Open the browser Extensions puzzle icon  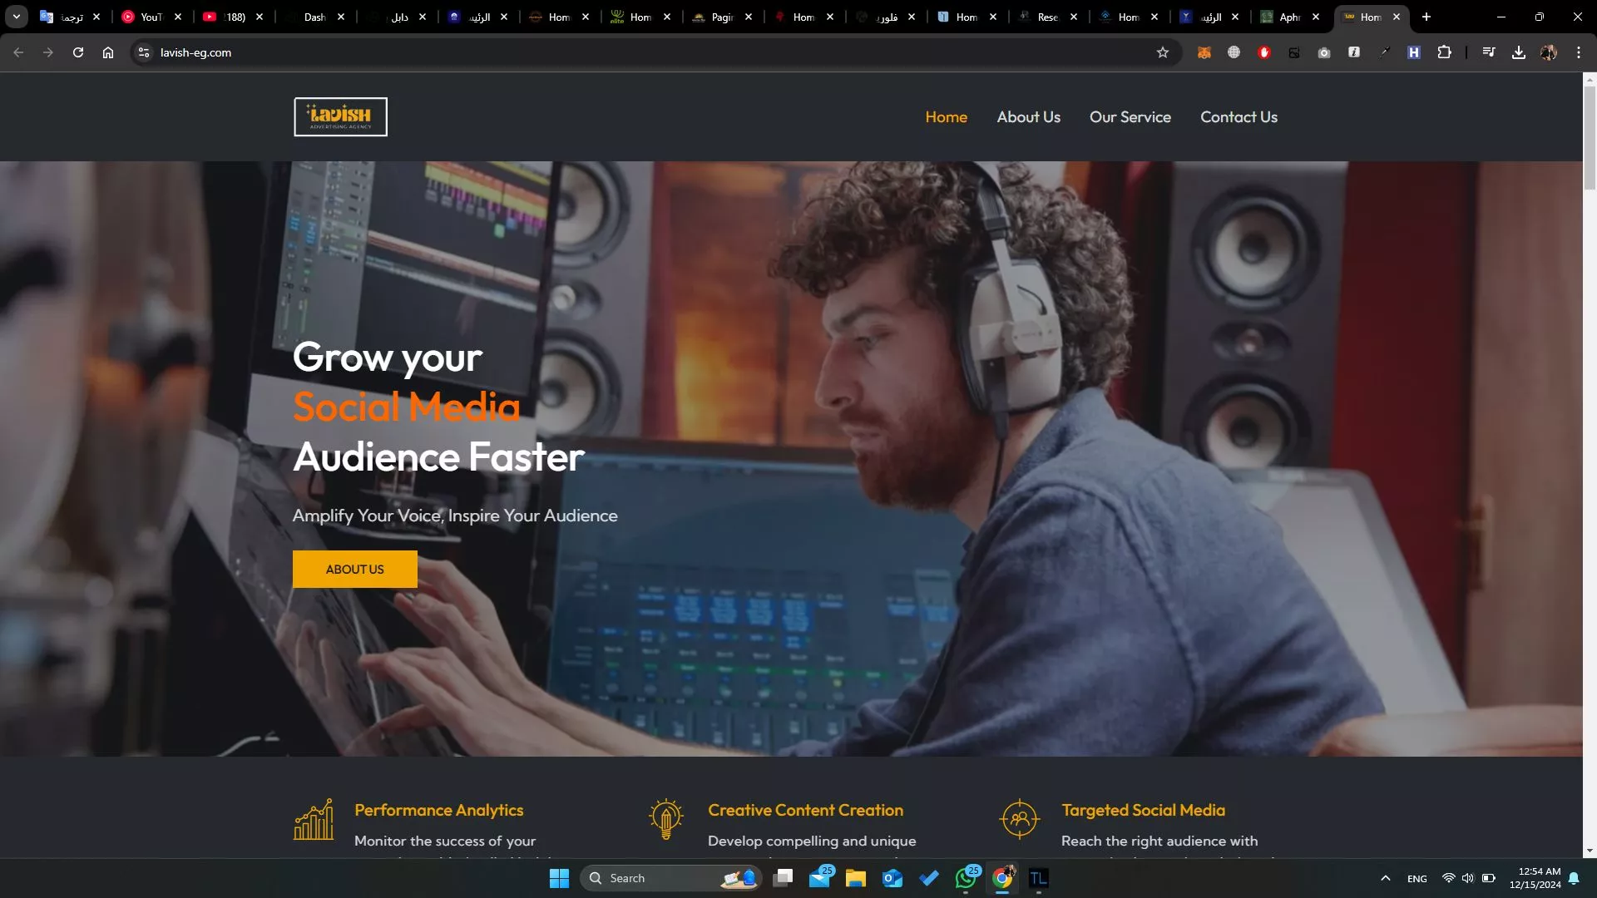(1445, 52)
